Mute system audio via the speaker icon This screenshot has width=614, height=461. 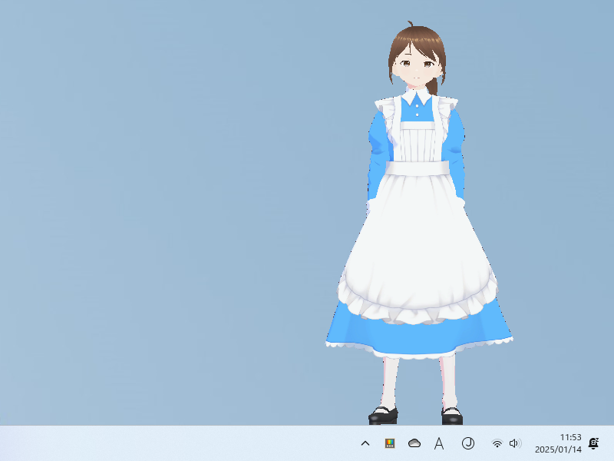pos(517,443)
